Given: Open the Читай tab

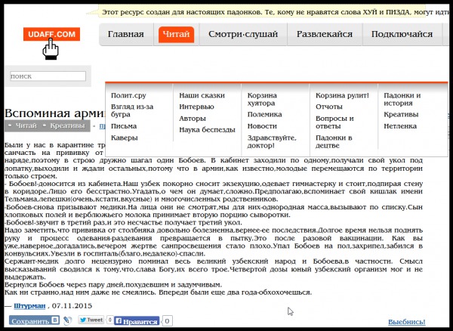Looking at the screenshot, I should point(176,34).
